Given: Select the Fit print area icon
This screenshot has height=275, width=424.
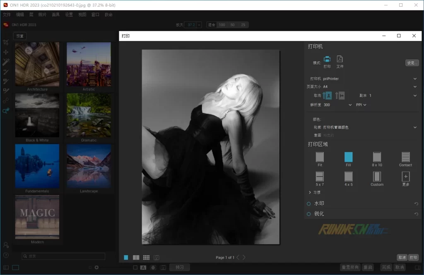Looking at the screenshot, I should [320, 157].
